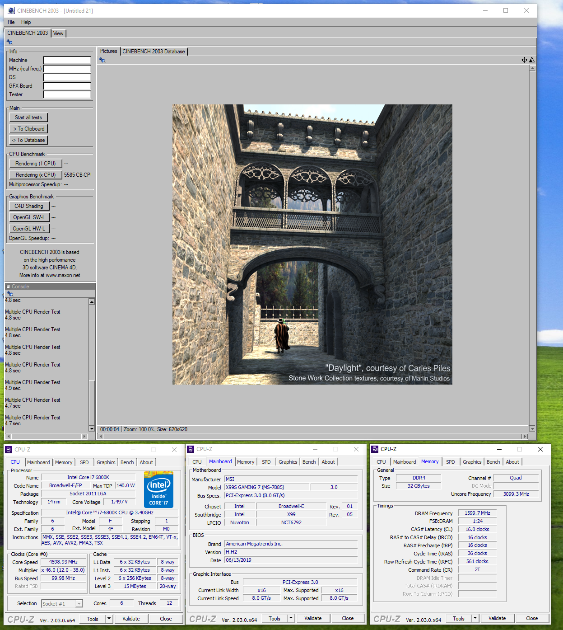
Task: Start the C4D Shading test
Action: (x=29, y=206)
